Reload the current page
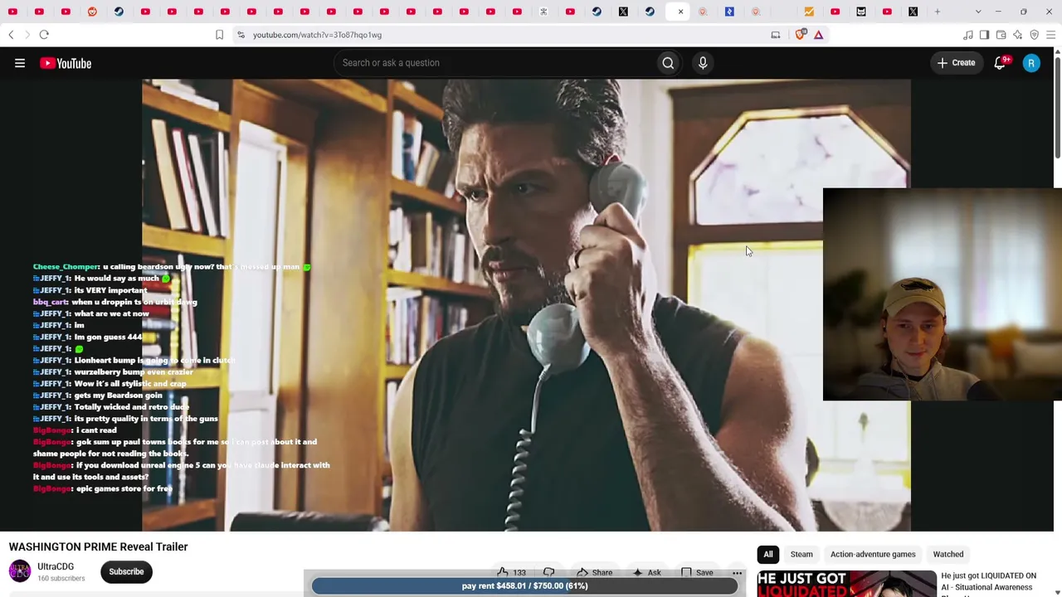 tap(44, 35)
